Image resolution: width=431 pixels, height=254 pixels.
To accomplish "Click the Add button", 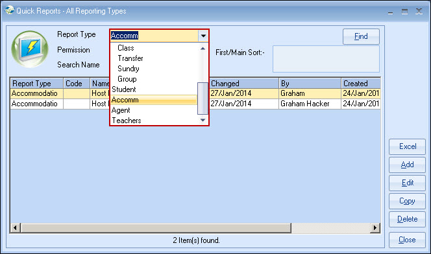I will click(408, 165).
